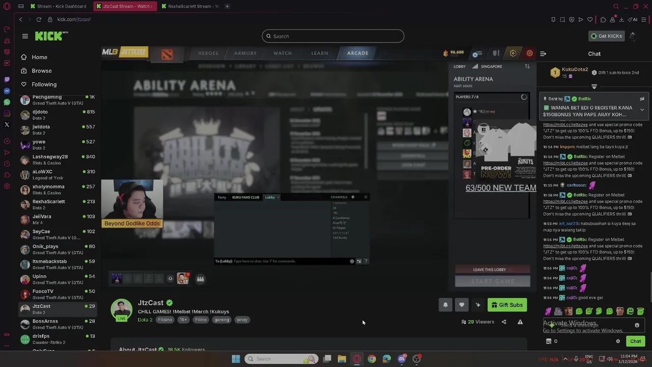This screenshot has width=652, height=367.
Task: Open WhatsApp in Opera sidebar
Action: [7, 102]
